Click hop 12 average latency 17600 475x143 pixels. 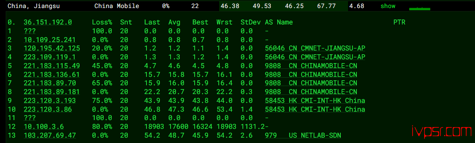click(178, 127)
